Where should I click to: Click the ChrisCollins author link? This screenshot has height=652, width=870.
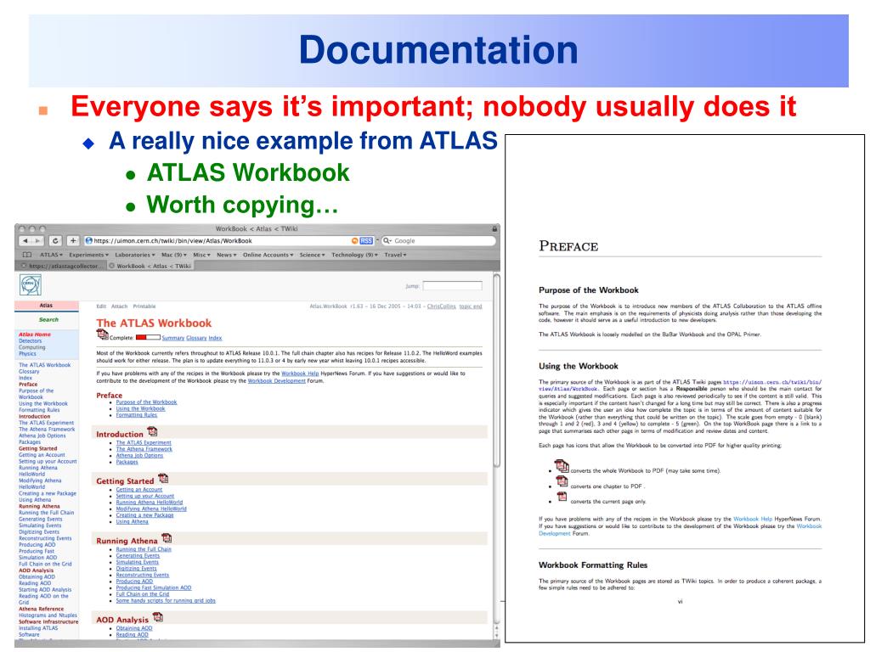[x=441, y=306]
